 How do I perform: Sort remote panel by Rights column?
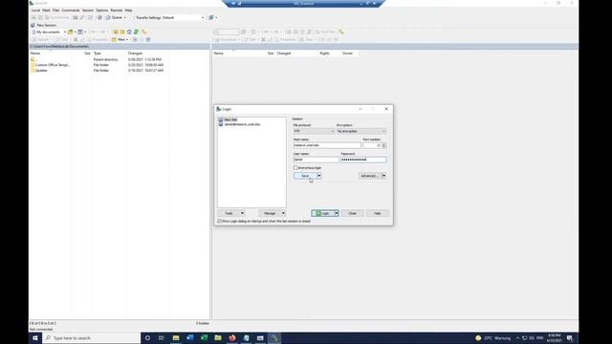coord(324,54)
